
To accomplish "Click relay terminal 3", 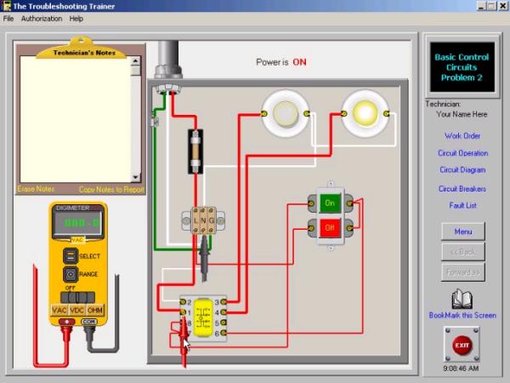I will point(224,302).
